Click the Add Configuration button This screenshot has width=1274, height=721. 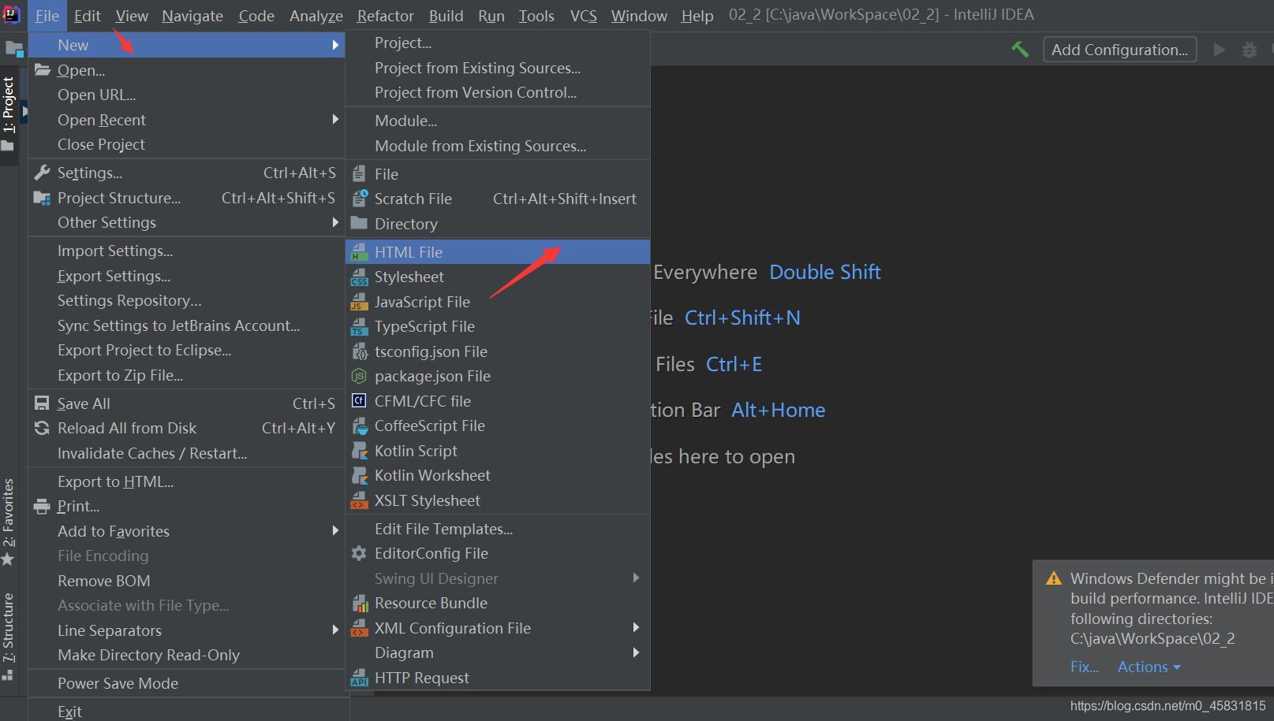[1119, 50]
